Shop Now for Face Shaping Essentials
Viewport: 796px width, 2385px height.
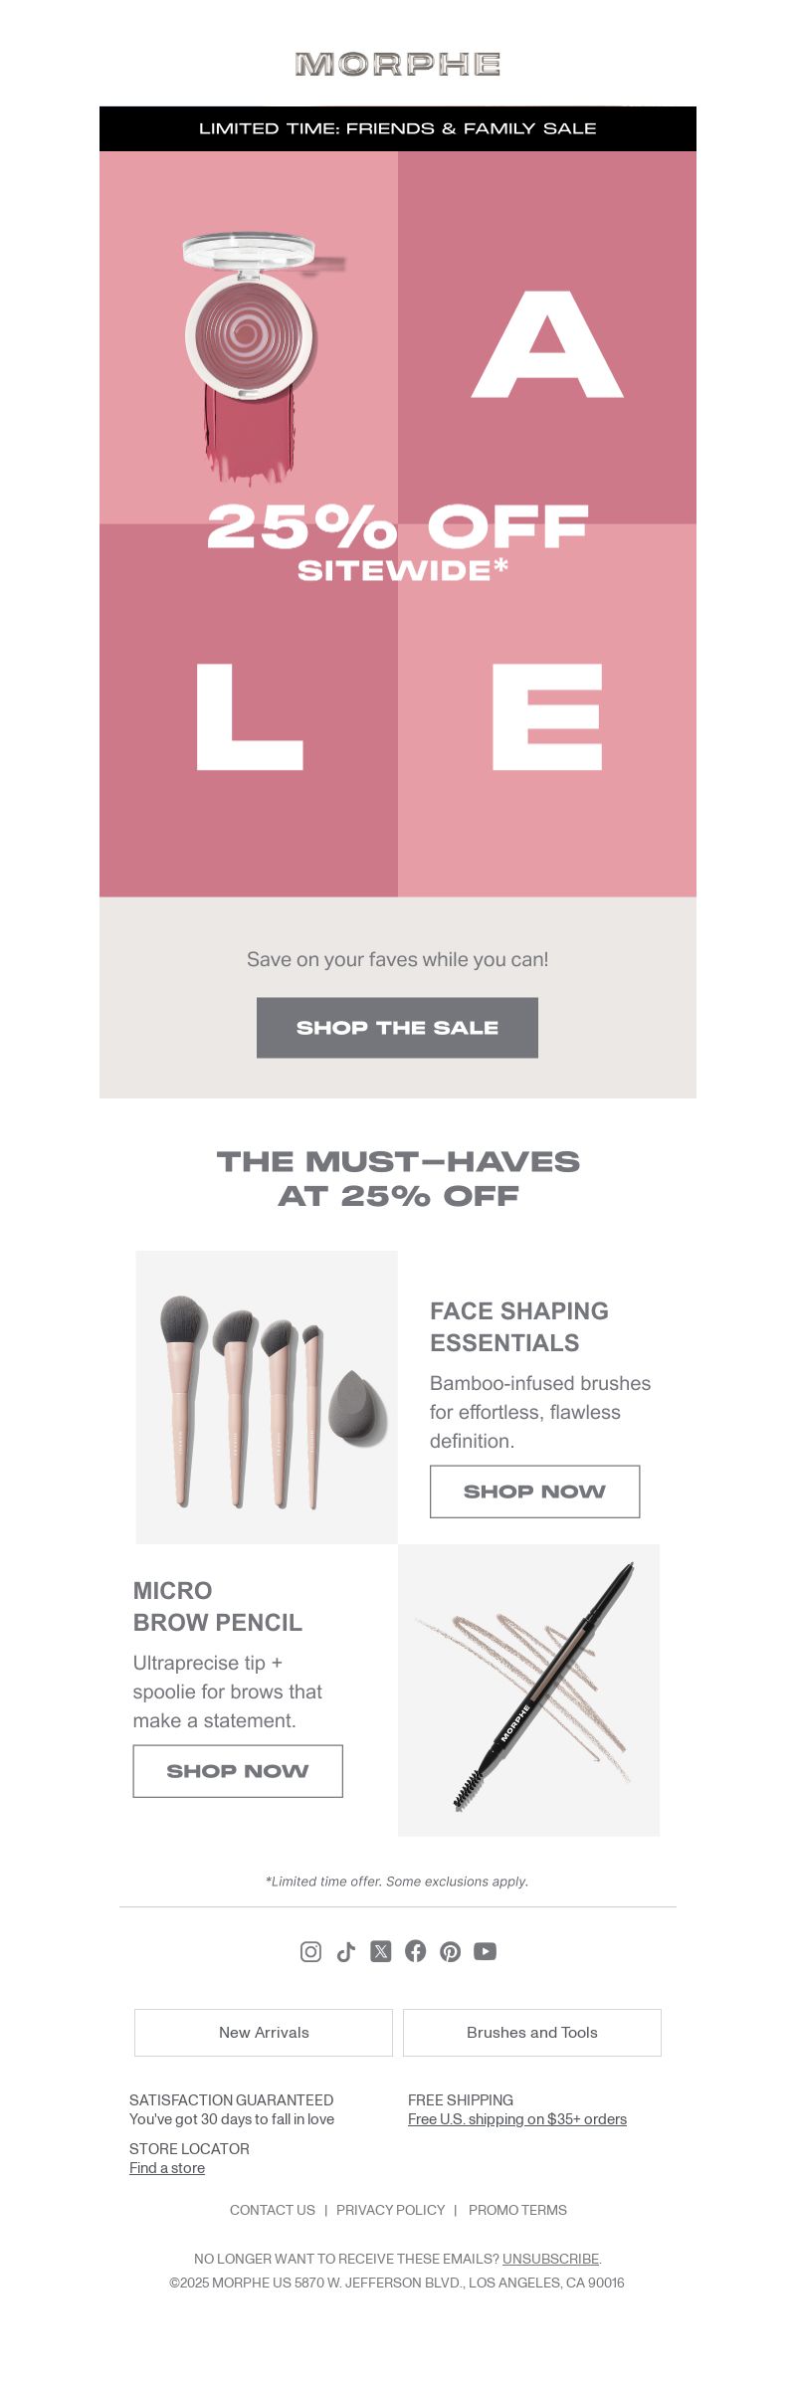(x=534, y=1491)
